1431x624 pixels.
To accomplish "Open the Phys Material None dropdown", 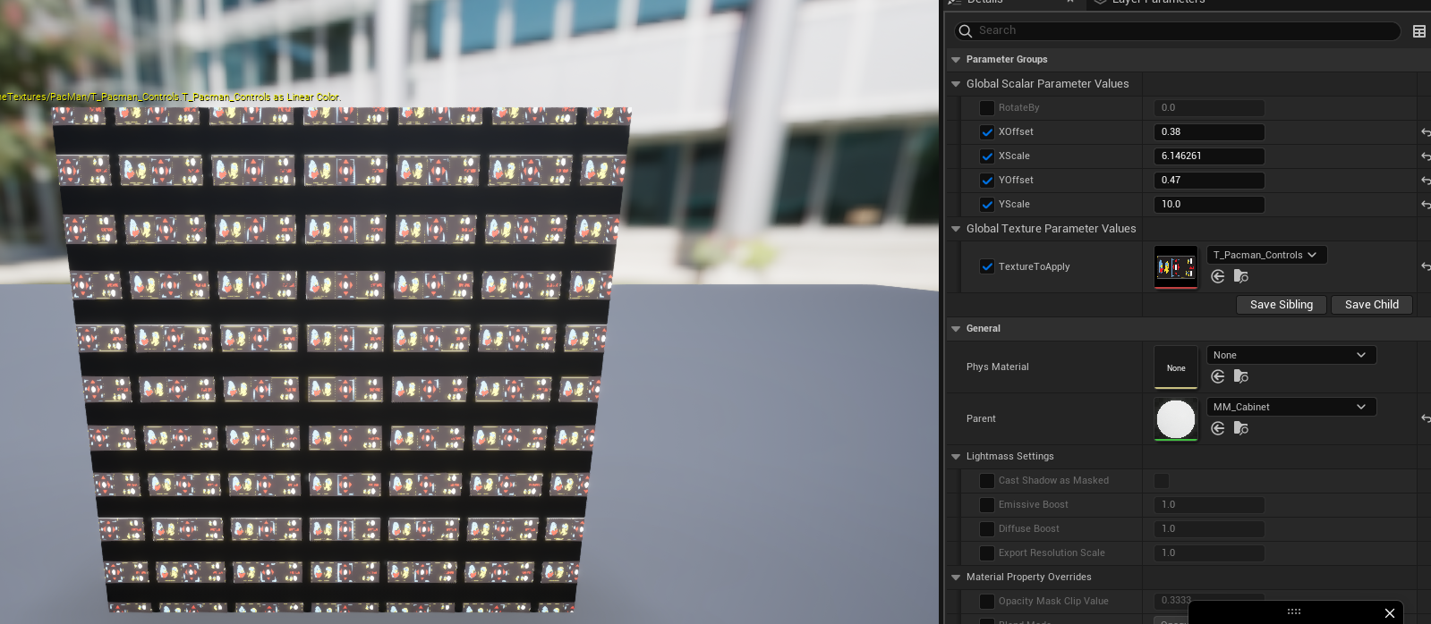I will tap(1291, 355).
